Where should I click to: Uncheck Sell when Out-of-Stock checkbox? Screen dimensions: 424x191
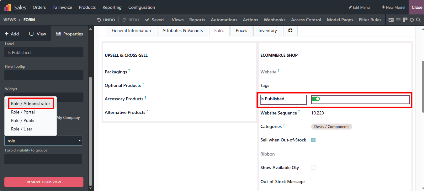tap(313, 140)
